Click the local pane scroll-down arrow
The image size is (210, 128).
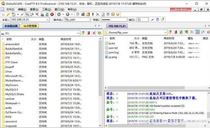click(x=100, y=126)
